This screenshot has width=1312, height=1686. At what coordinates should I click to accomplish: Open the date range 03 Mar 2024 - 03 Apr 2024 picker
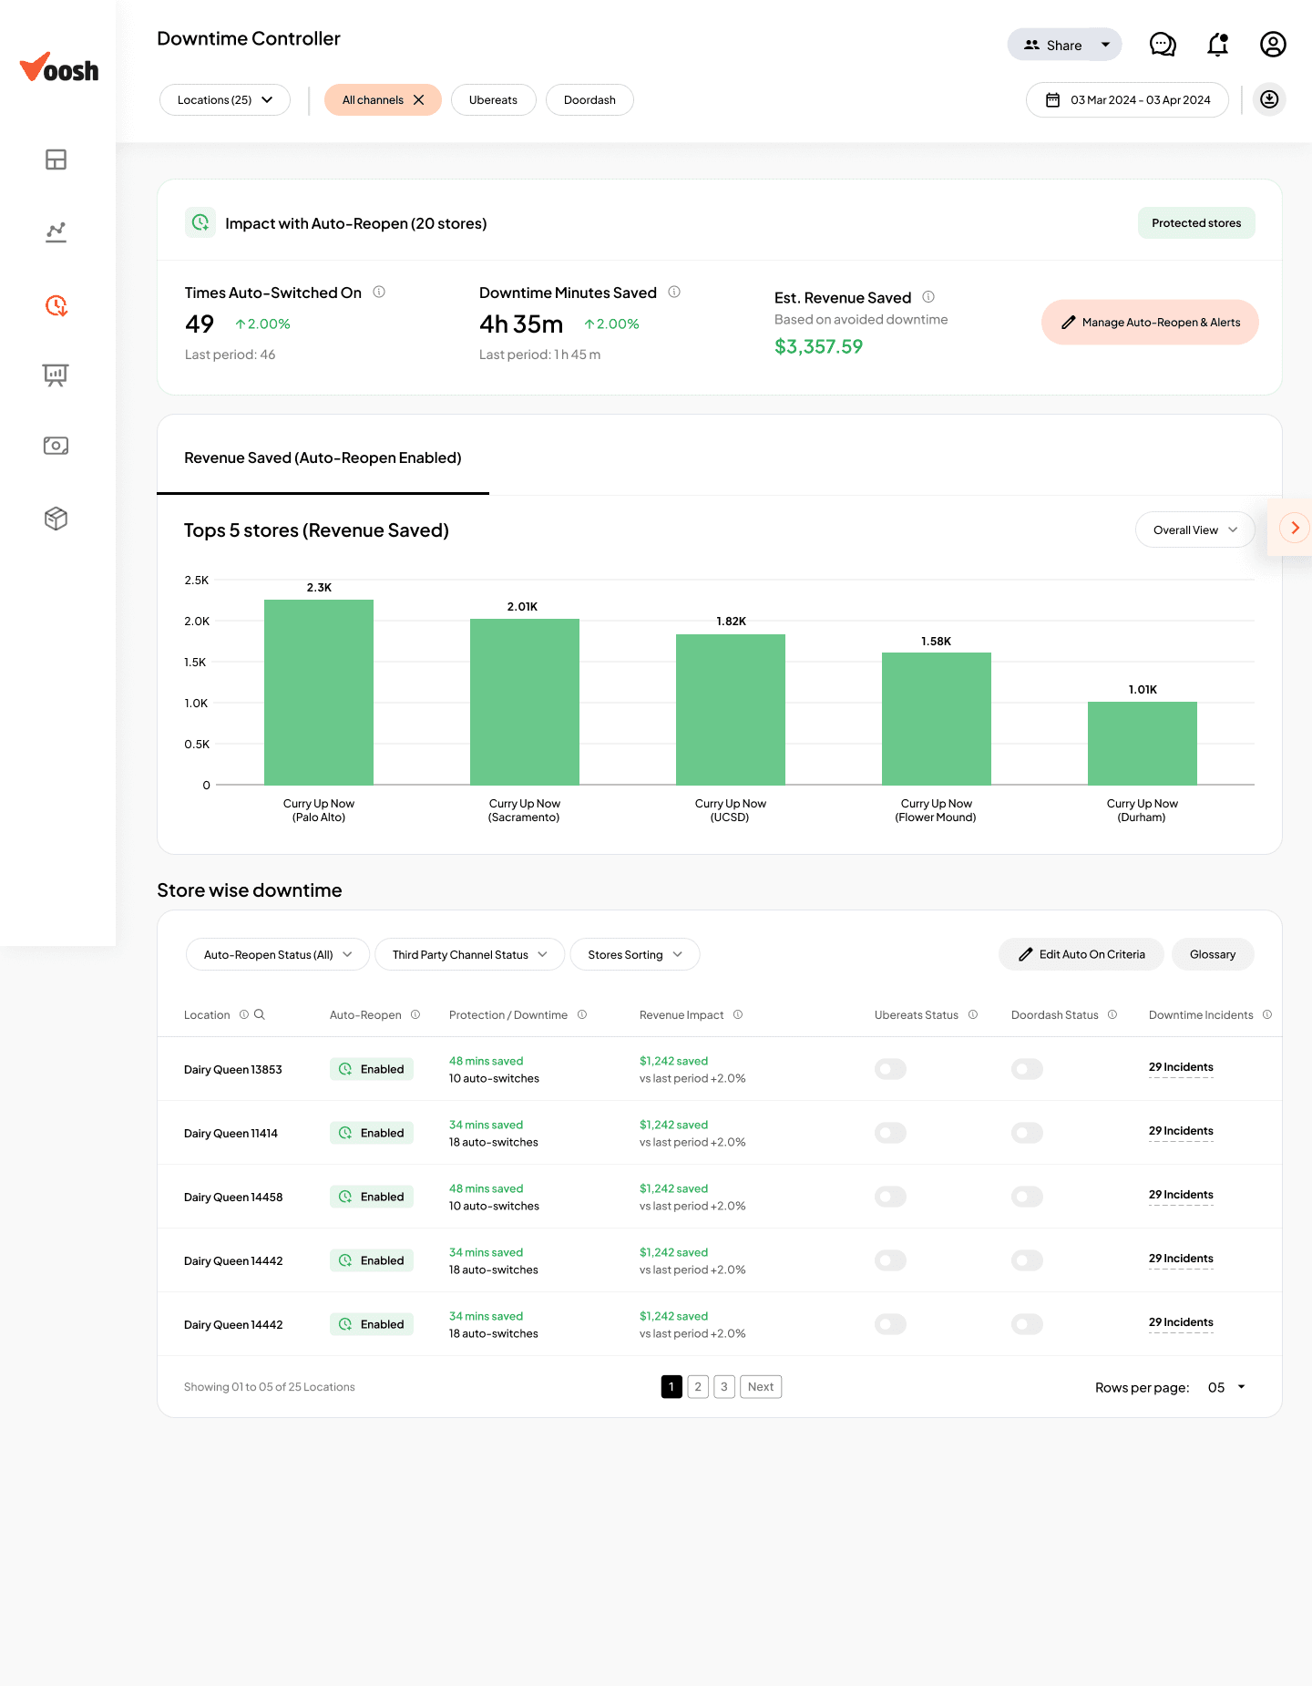click(x=1127, y=100)
